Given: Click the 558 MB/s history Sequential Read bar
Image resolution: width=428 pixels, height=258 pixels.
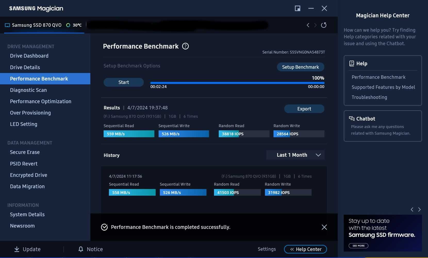Looking at the screenshot, I should click(132, 192).
